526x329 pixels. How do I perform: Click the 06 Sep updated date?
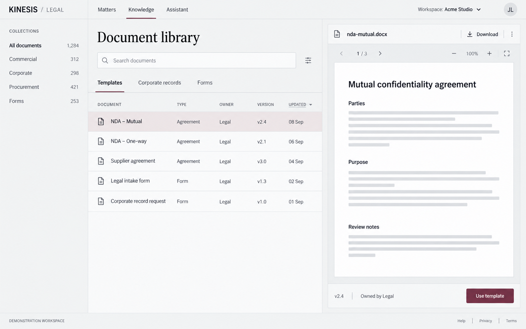(x=296, y=142)
